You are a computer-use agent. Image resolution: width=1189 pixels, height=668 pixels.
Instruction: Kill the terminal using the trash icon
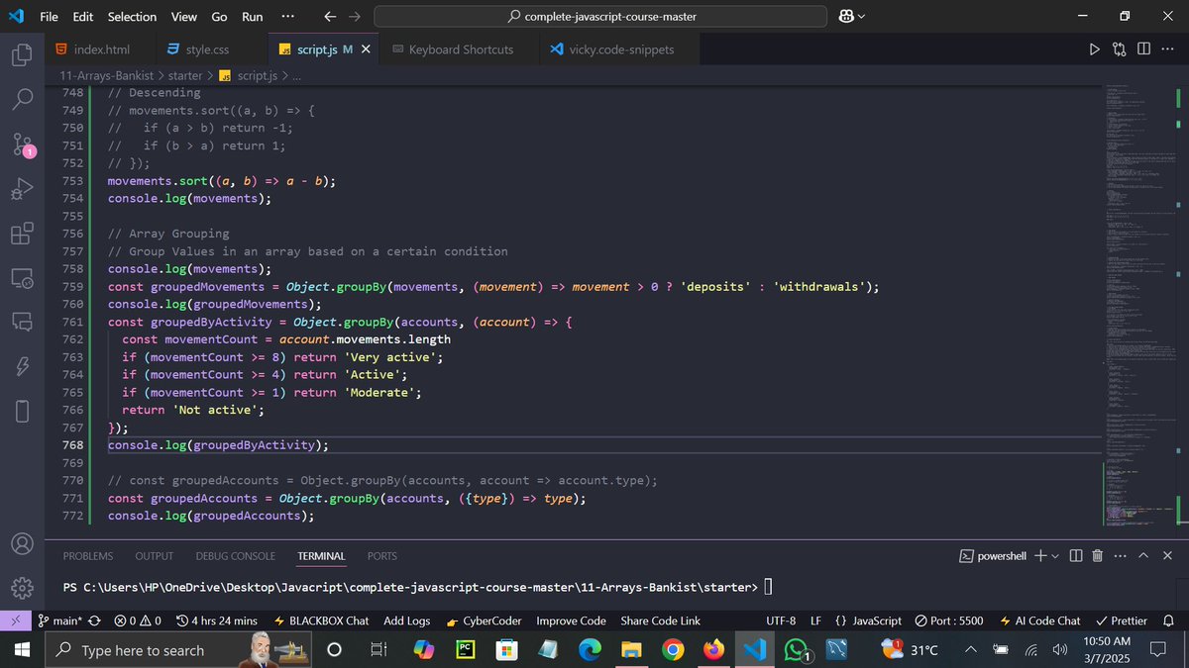[1097, 556]
